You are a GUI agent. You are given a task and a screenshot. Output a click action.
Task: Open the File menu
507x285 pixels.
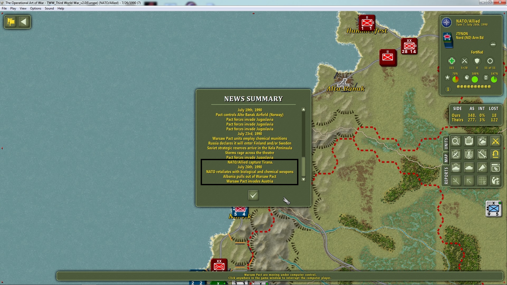pos(4,8)
